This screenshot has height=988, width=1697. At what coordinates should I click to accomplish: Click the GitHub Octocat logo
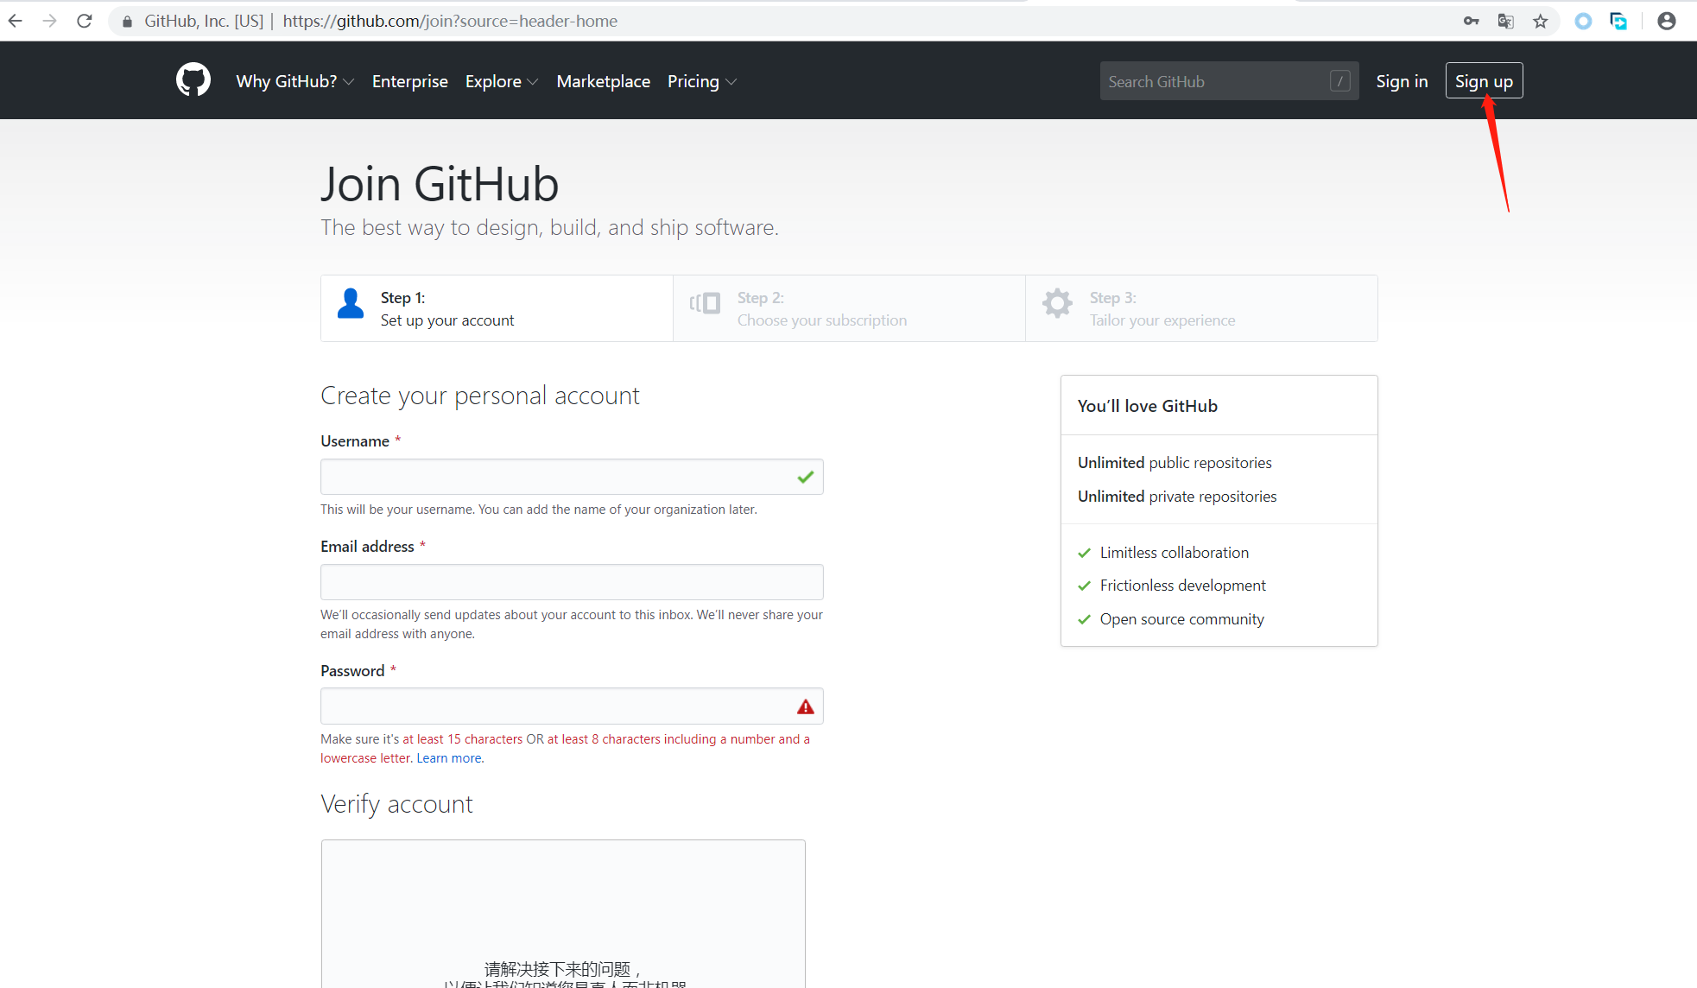coord(193,80)
